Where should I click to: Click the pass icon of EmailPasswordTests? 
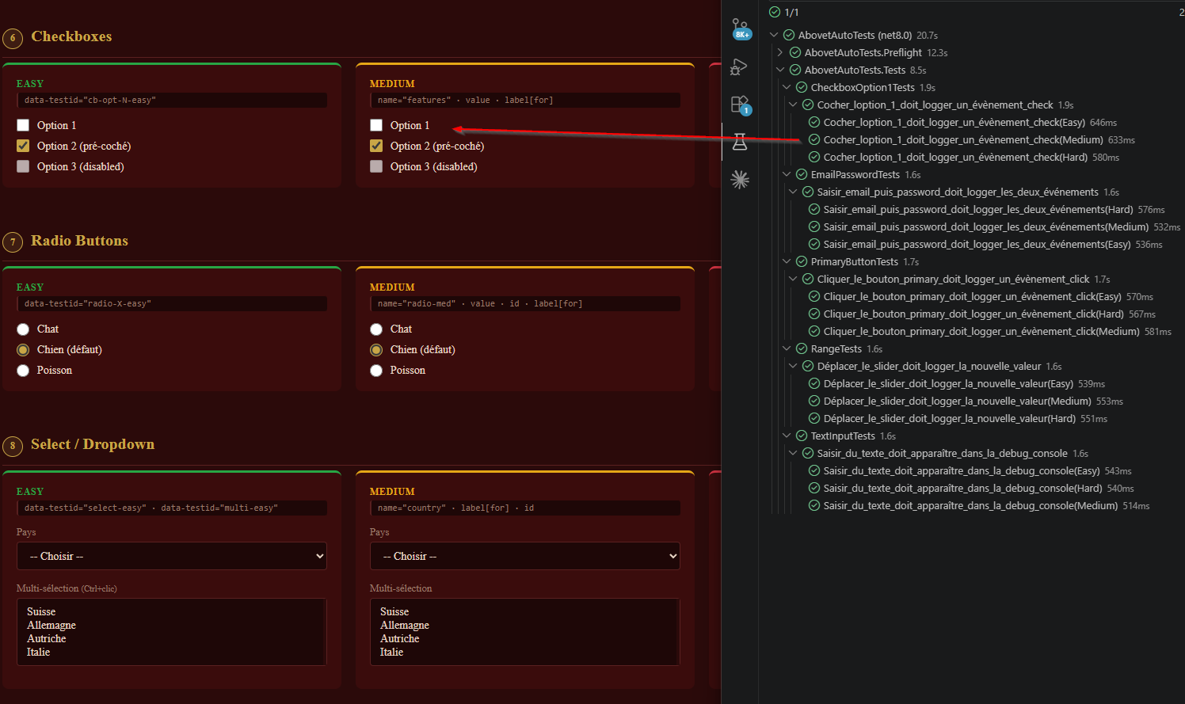tap(802, 174)
